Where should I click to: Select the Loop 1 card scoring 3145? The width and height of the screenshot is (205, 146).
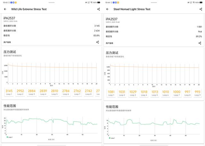(9, 92)
